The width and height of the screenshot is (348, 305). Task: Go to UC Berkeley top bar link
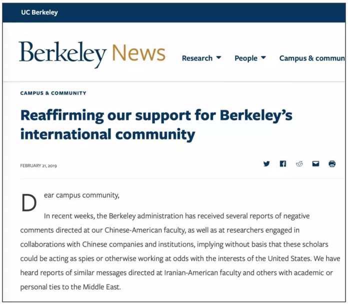(39, 12)
